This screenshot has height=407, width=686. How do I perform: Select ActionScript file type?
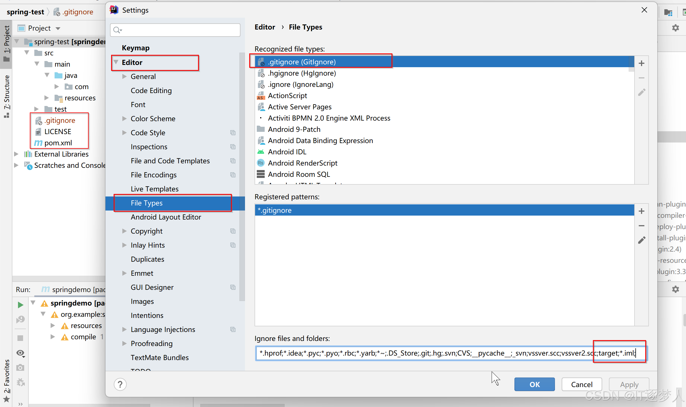[287, 96]
